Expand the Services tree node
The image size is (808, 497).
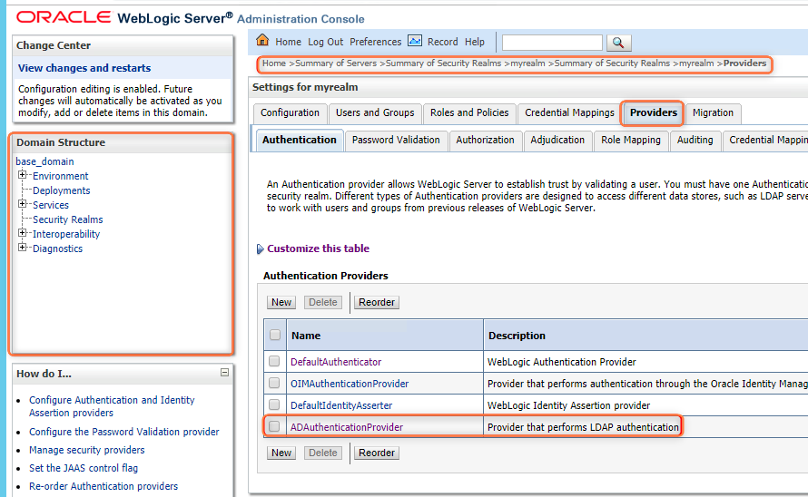[x=23, y=204]
